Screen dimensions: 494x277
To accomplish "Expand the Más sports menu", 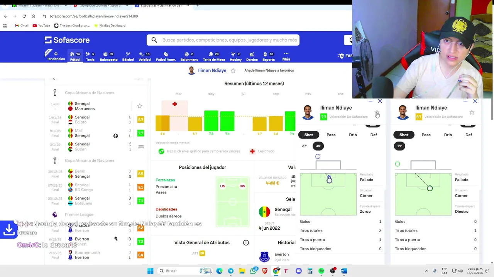I will 286,57.
